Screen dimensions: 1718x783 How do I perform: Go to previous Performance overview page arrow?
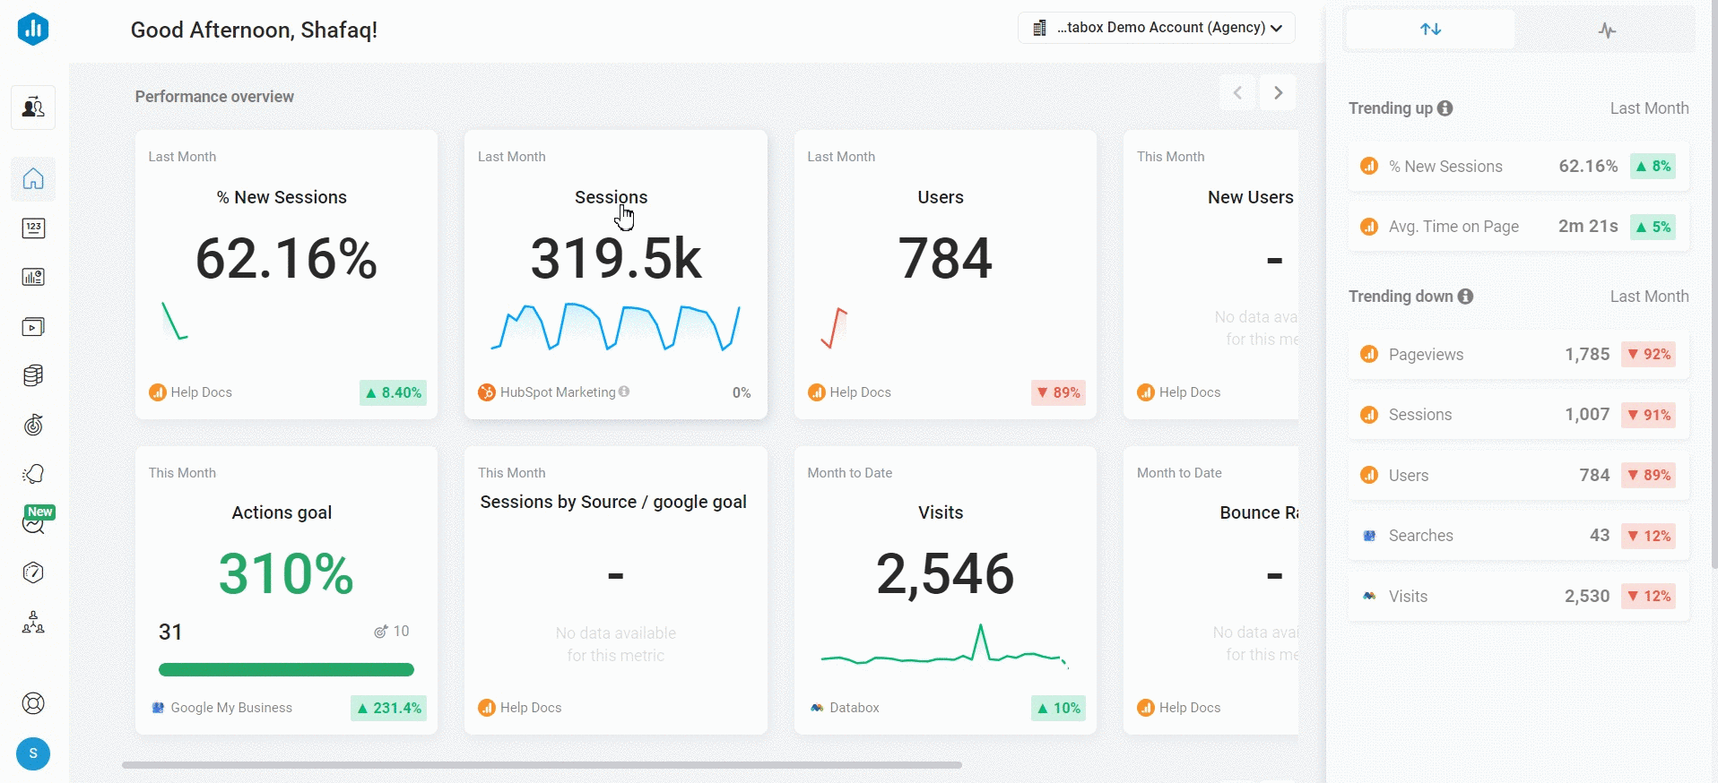click(x=1237, y=93)
